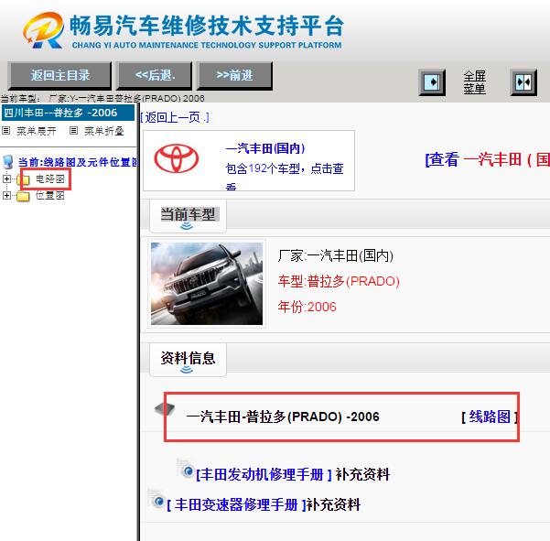Click 包含192个车型，点击查看 link

point(285,175)
